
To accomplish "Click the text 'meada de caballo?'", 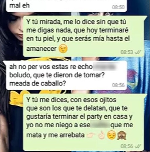I will 38,84.
